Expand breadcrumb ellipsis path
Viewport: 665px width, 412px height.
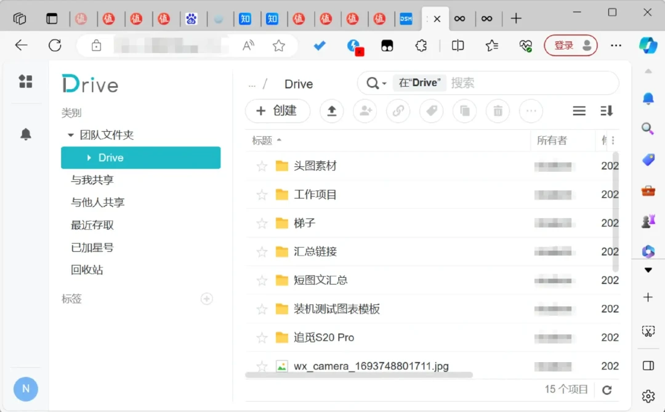pos(252,84)
